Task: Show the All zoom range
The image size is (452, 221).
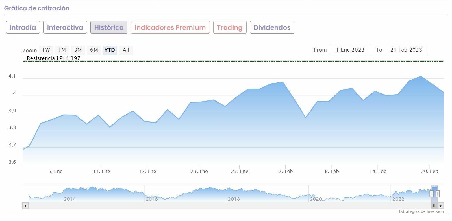Action: coord(126,50)
